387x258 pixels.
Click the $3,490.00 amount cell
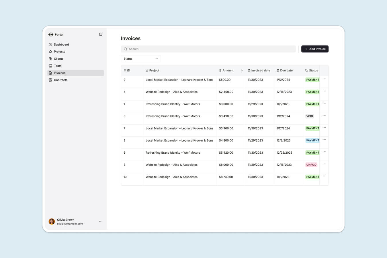pos(226,116)
